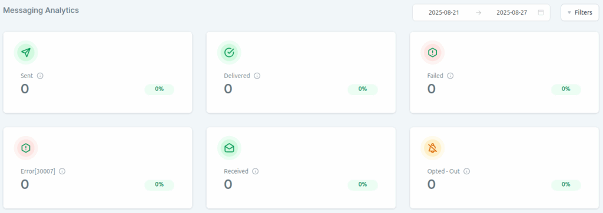The width and height of the screenshot is (603, 213).
Task: Click the Sent paper plane icon
Action: click(26, 52)
